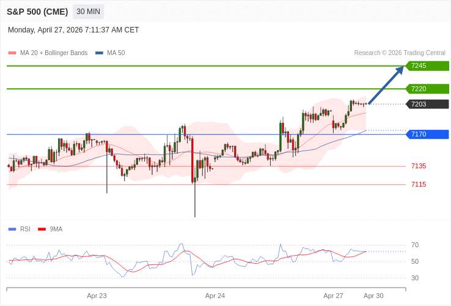Click the blue upward trend arrow
Viewport: 451px width, 306px height.
tap(386, 85)
